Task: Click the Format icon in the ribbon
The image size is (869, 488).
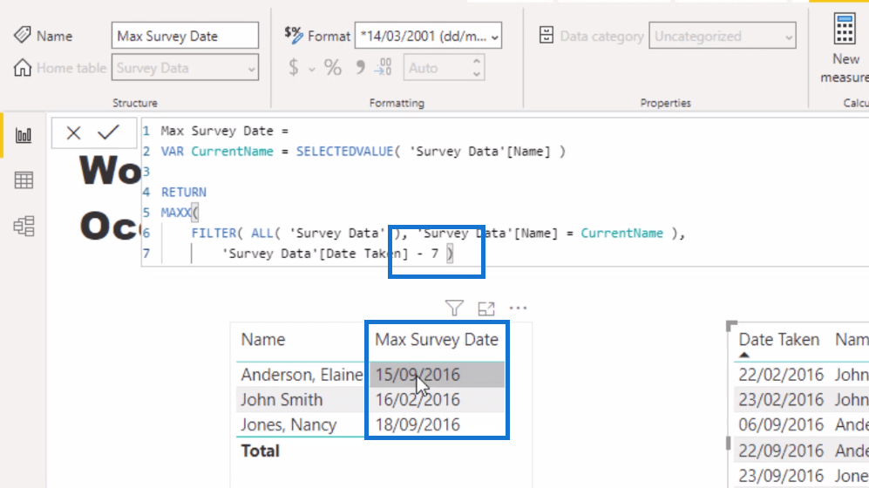Action: [x=293, y=35]
